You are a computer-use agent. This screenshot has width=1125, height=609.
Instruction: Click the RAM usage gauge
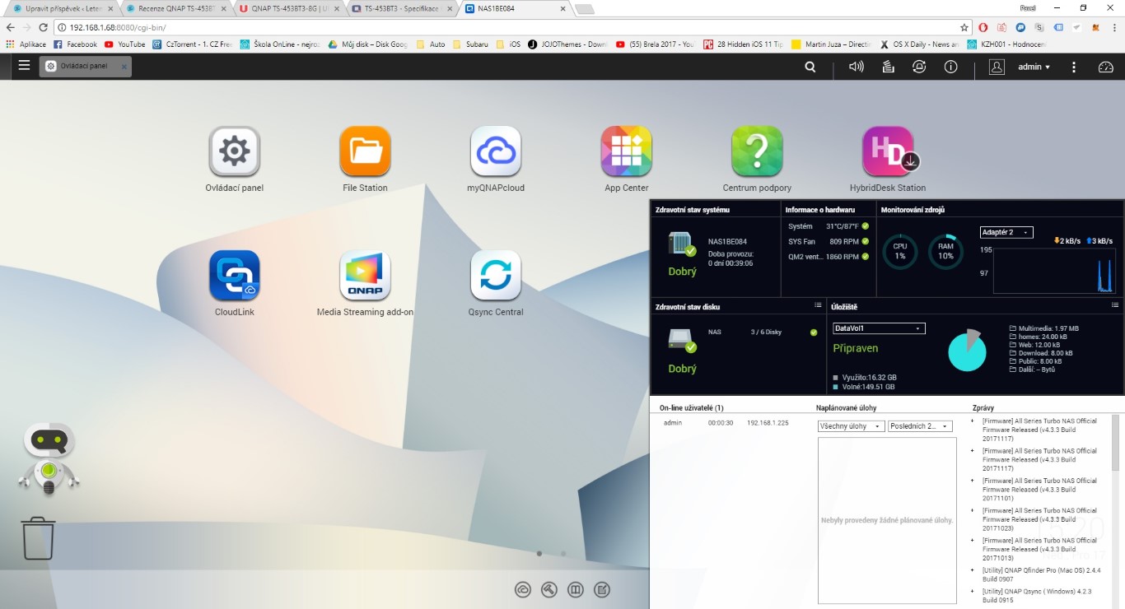tap(946, 251)
